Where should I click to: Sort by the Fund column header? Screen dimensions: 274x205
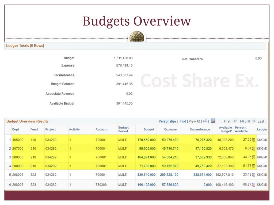[x=34, y=129]
